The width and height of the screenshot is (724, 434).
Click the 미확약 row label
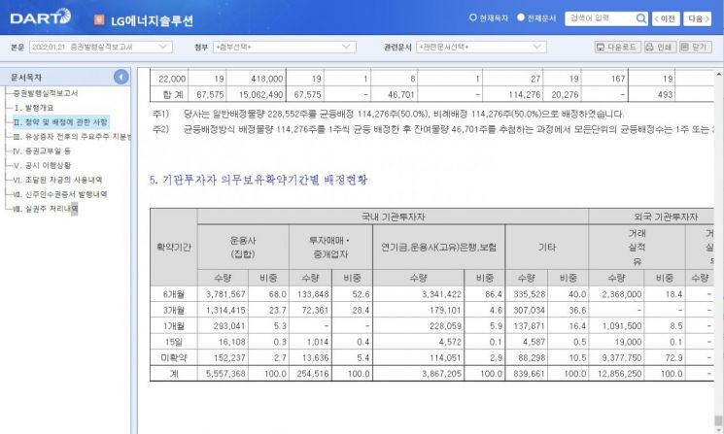coord(174,357)
